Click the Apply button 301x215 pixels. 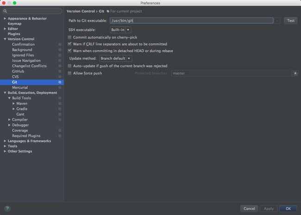(269, 209)
